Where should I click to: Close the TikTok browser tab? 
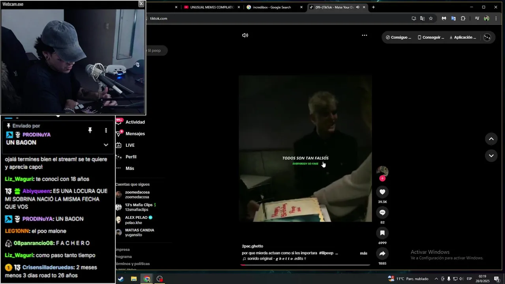364,7
